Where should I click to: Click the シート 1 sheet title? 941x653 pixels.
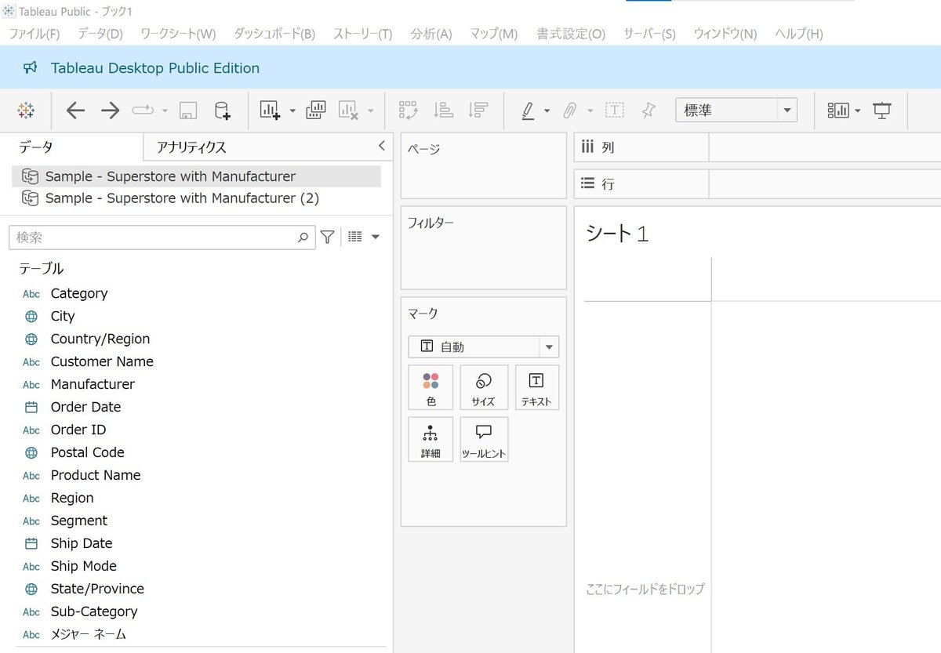coord(617,234)
